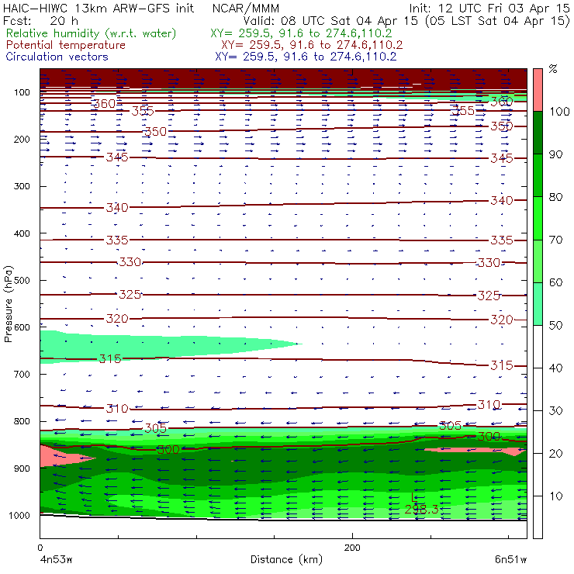Click the '80' color bar label
The width and height of the screenshot is (574, 574).
pos(555,197)
